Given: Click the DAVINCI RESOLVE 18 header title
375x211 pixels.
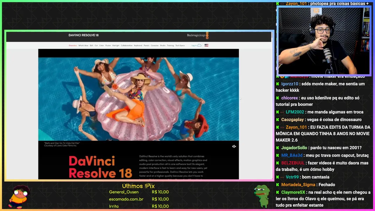Looking at the screenshot, I should pos(83,35).
